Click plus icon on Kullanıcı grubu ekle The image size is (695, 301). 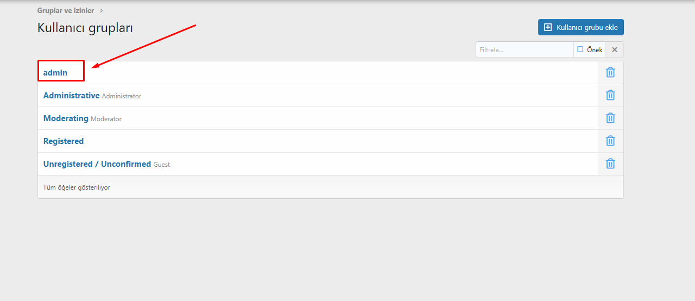point(548,27)
